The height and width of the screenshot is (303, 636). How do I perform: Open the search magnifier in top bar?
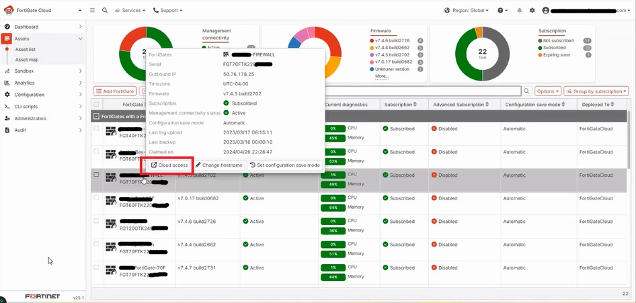pyautogui.click(x=105, y=10)
